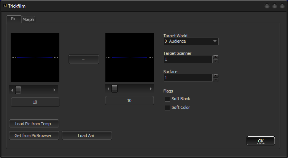Screen dimensions: 288x158
Task: Click inside the Target Scanner input field
Action: click(x=188, y=59)
